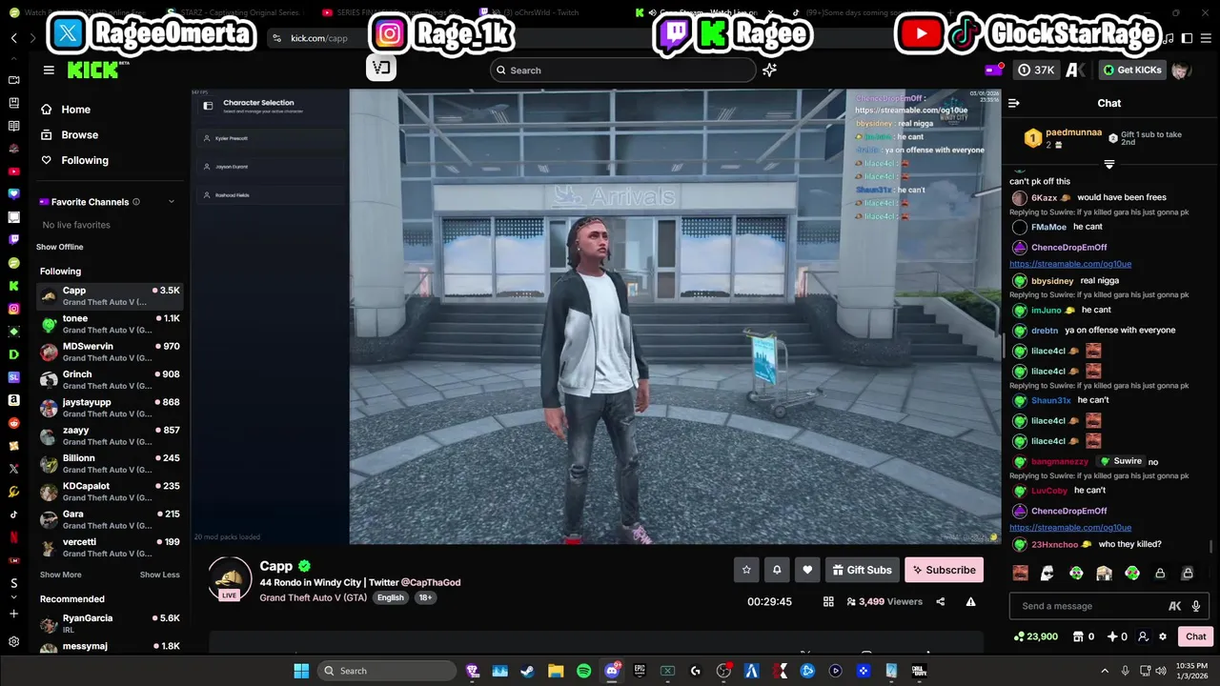
Task: Activate microphone icon in message box
Action: [x=1195, y=606]
